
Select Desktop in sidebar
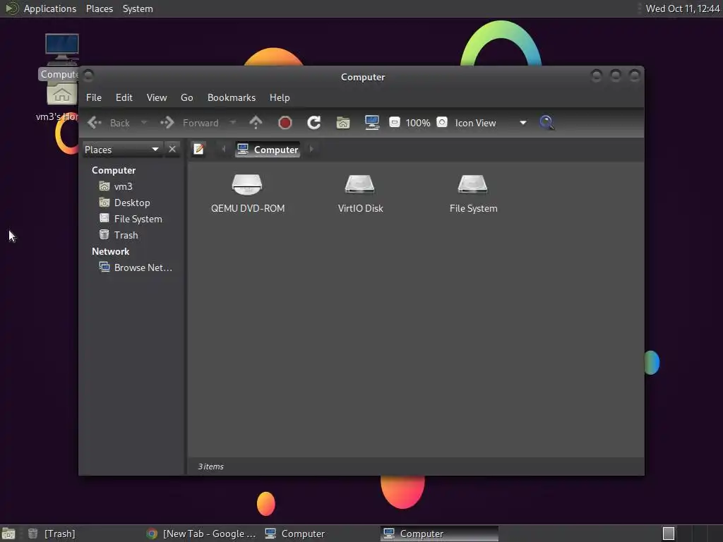pyautogui.click(x=124, y=203)
